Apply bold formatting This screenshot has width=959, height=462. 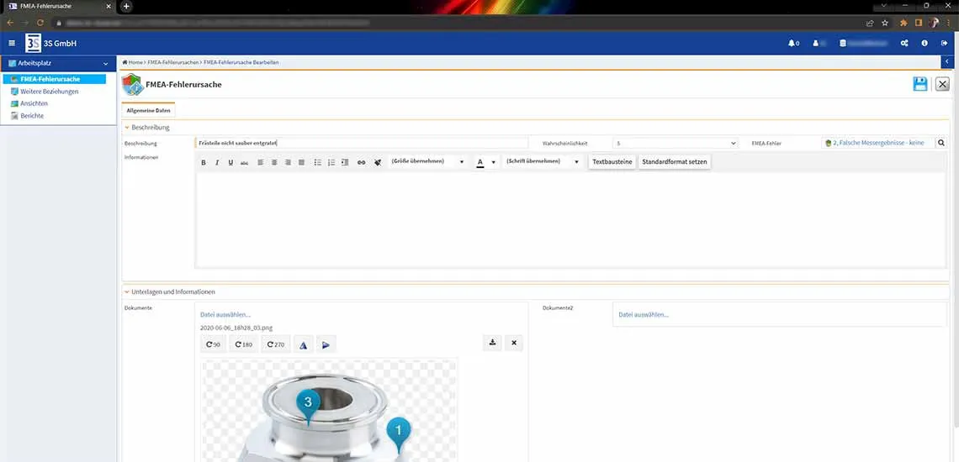204,163
